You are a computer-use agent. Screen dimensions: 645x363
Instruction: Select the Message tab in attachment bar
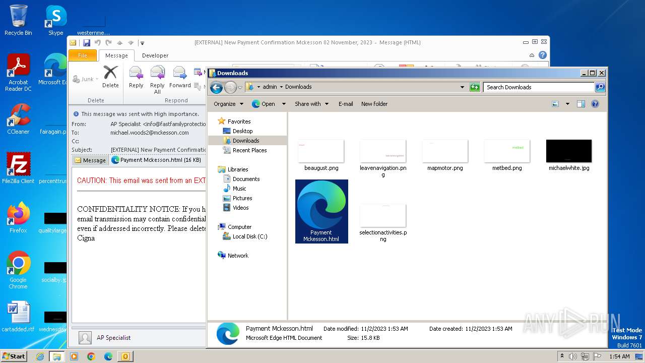pyautogui.click(x=90, y=160)
